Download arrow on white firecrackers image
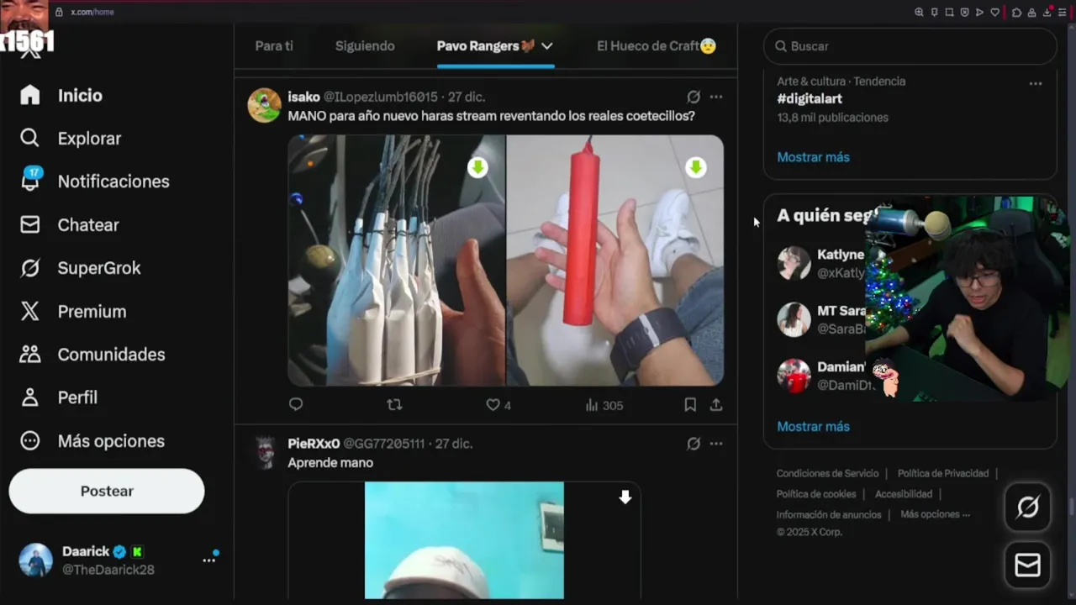 point(477,167)
